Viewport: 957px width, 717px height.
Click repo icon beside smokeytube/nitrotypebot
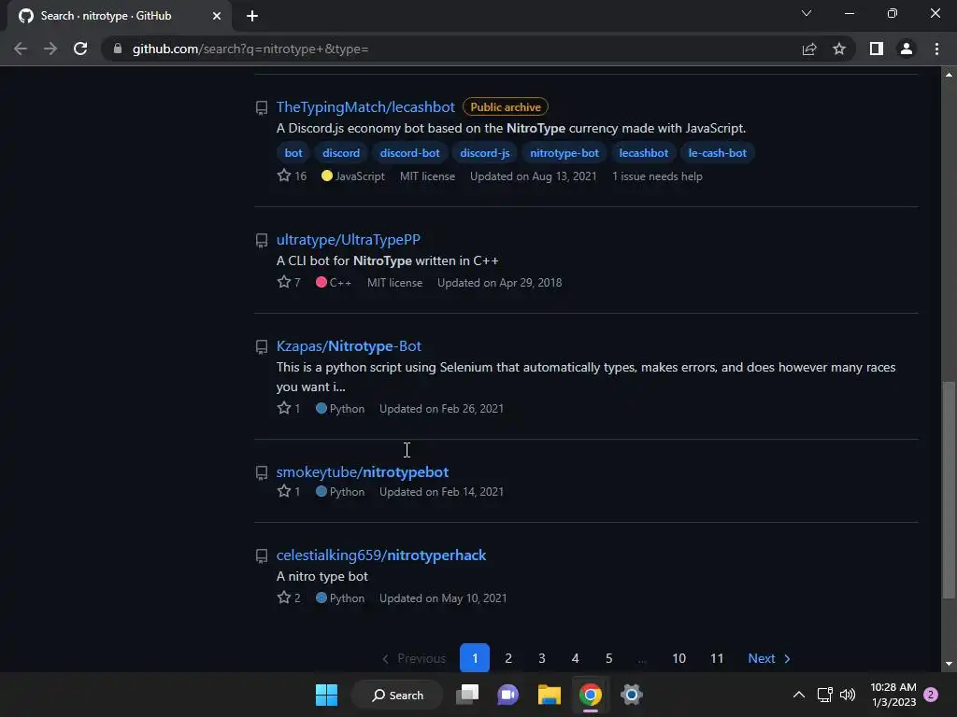262,472
